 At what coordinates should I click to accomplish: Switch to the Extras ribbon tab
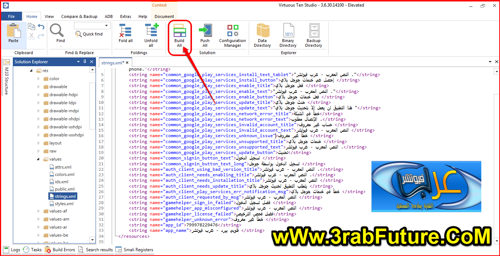(x=126, y=16)
